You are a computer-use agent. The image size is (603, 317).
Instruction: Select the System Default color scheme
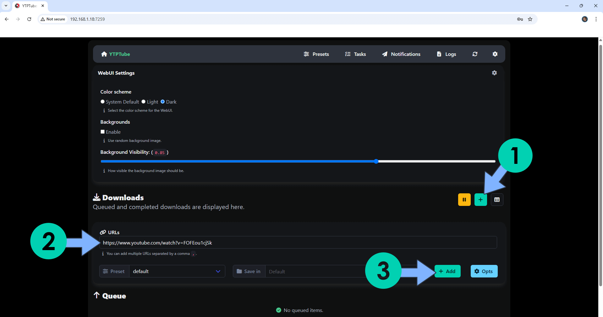102,102
